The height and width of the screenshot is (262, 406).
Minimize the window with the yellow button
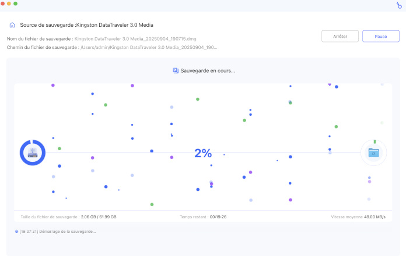[x=9, y=3]
